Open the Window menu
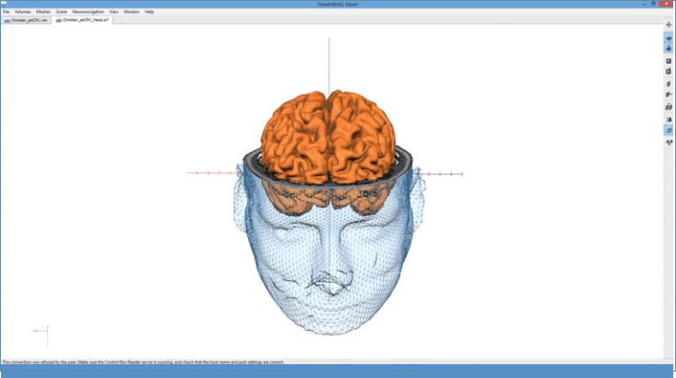This screenshot has height=378, width=676. (x=132, y=12)
